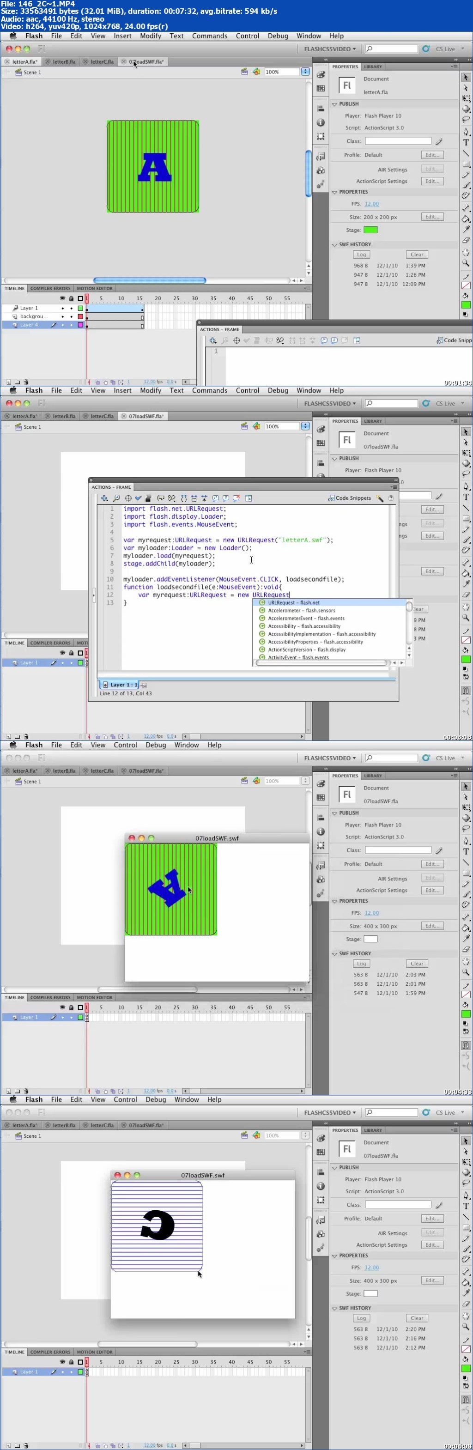Click Edit... button next to Profile: Default for letterA.fla
473x1450 pixels.
[432, 155]
